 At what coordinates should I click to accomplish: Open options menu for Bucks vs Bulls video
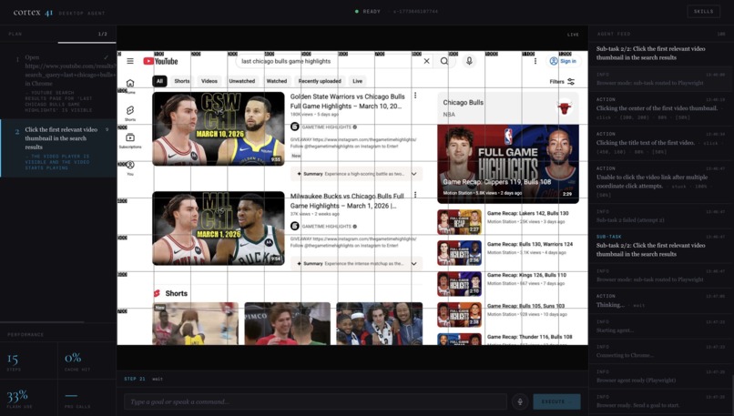click(415, 195)
